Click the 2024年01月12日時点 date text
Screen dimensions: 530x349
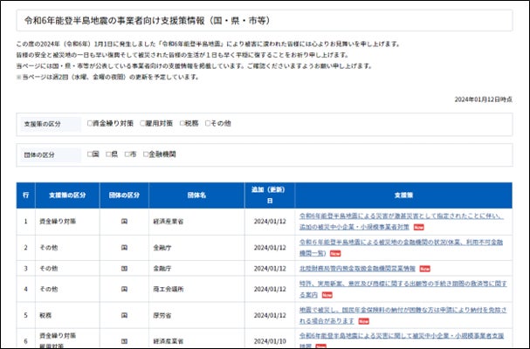click(x=484, y=99)
